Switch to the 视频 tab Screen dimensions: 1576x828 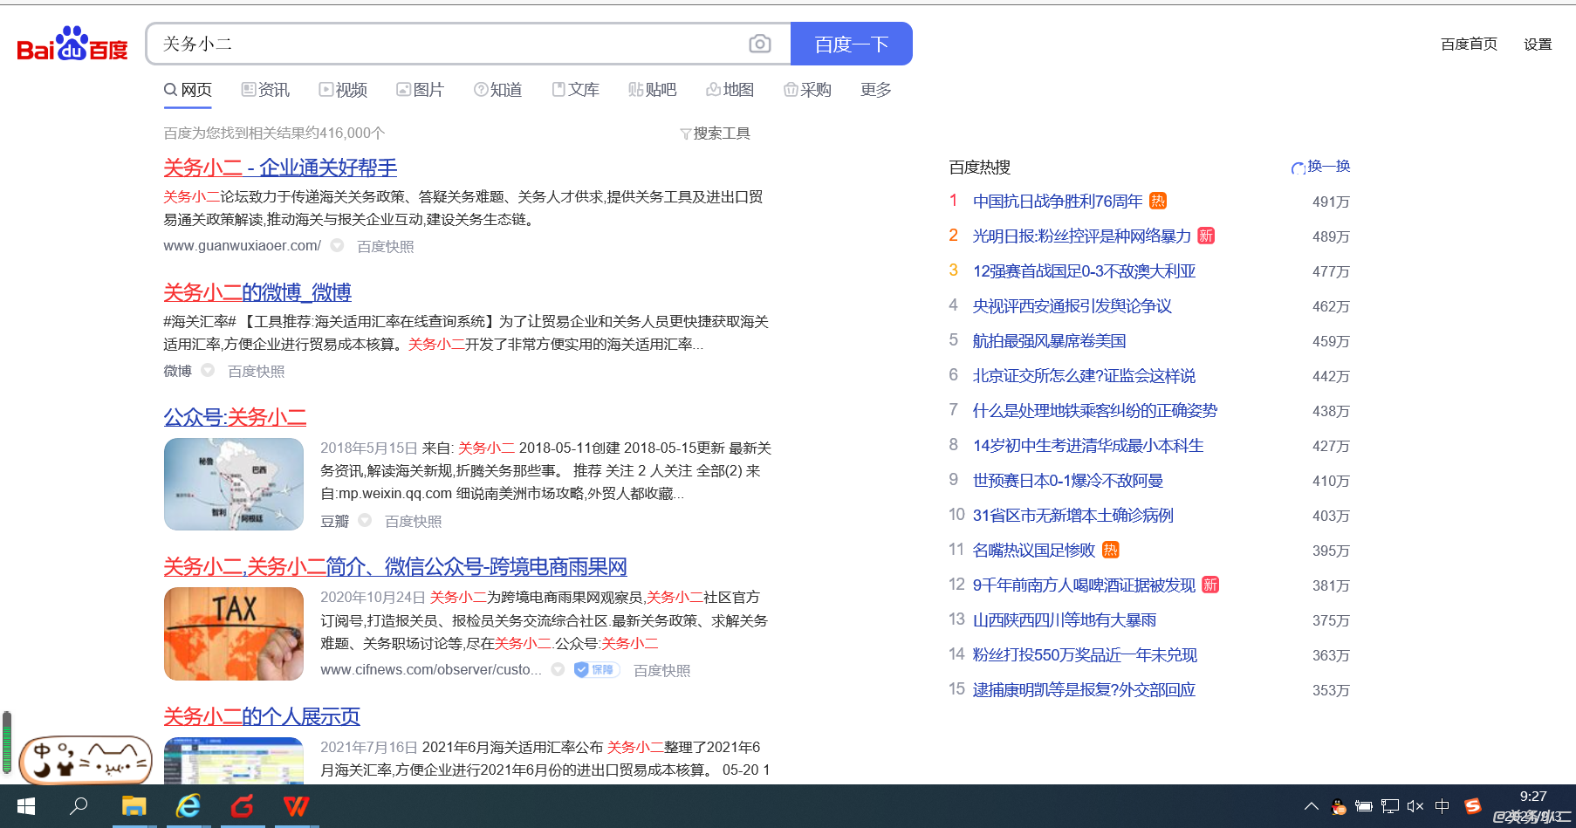tap(343, 90)
